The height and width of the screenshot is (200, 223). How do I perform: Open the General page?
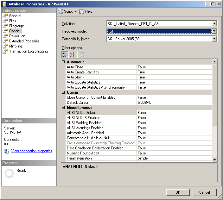click(x=15, y=16)
